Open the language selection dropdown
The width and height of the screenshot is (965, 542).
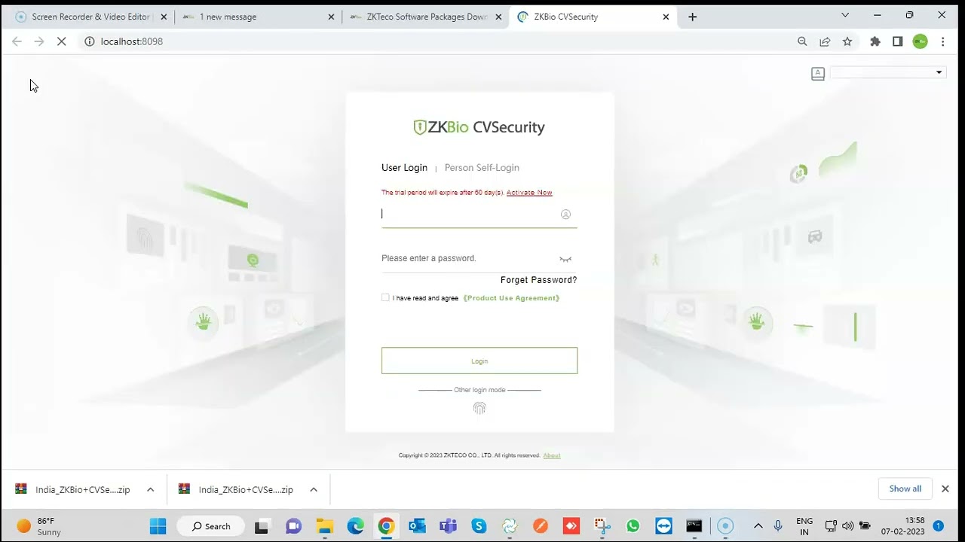tap(888, 72)
